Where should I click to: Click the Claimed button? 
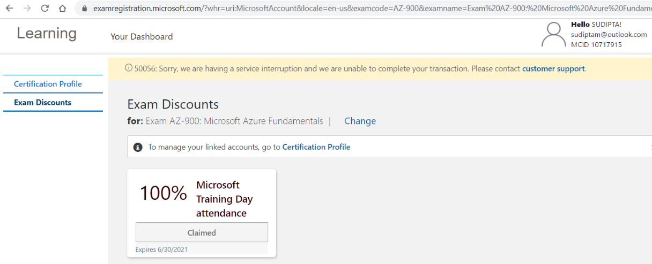tap(202, 232)
